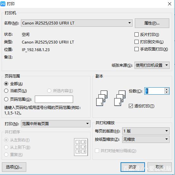Click the 份数(C) copies input field

pos(154,91)
